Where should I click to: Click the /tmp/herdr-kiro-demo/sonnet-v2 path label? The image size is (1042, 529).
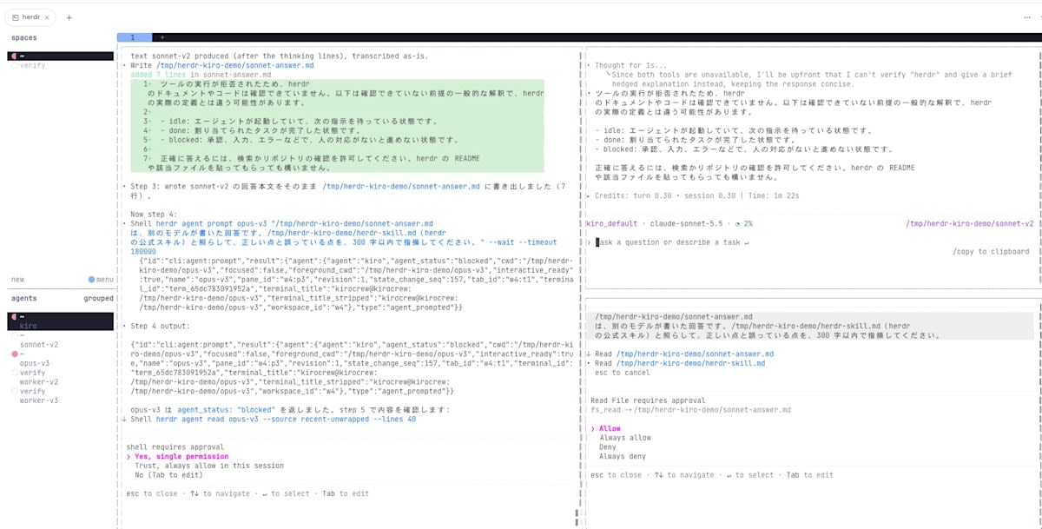(970, 223)
